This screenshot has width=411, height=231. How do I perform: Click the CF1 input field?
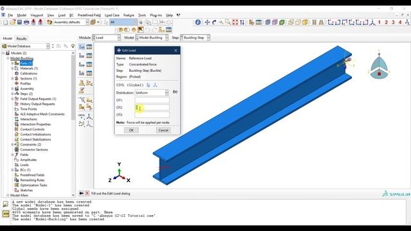[152, 100]
